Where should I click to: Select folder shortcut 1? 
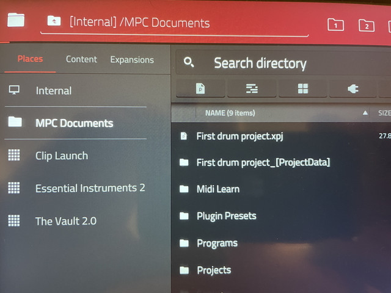pyautogui.click(x=335, y=24)
